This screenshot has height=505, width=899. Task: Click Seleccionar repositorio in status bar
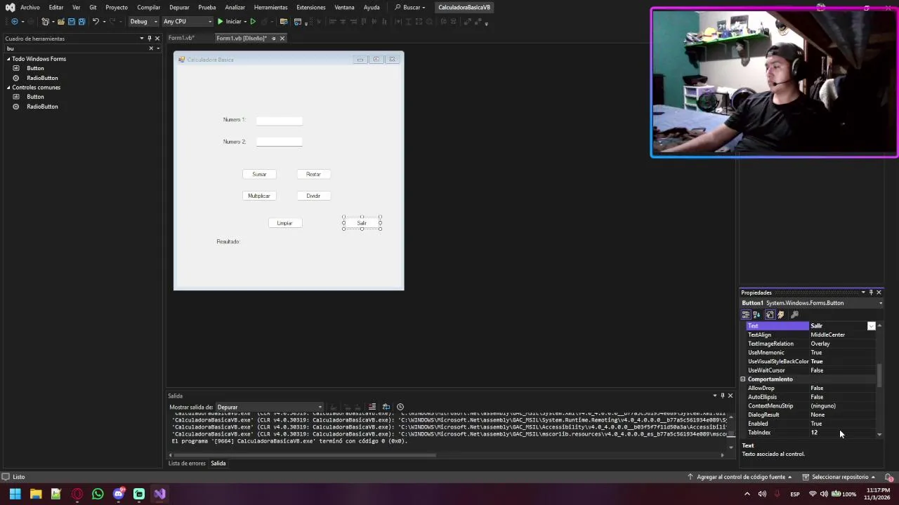click(839, 477)
